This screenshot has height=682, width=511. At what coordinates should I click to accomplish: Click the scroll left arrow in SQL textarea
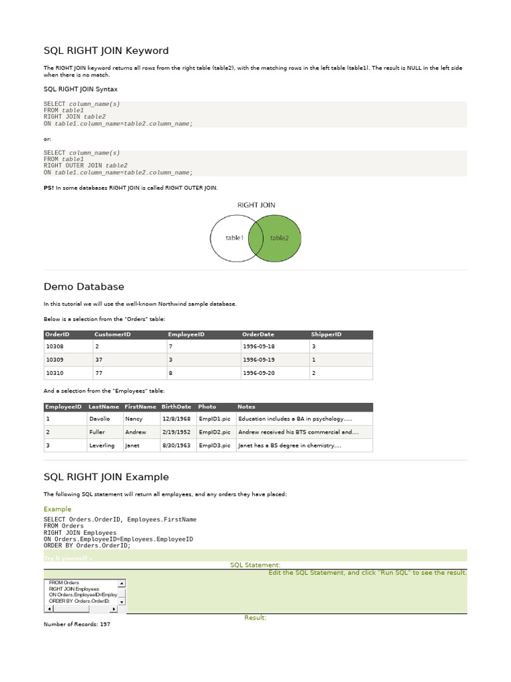(x=49, y=609)
